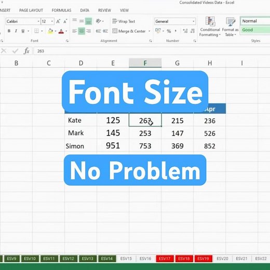Image resolution: width=270 pixels, height=270 pixels.
Task: Open the PAGE LAYOUT ribbon tab
Action: pyautogui.click(x=31, y=10)
